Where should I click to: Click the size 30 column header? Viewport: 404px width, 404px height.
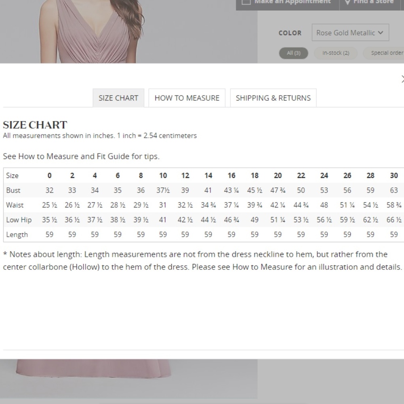coord(393,175)
